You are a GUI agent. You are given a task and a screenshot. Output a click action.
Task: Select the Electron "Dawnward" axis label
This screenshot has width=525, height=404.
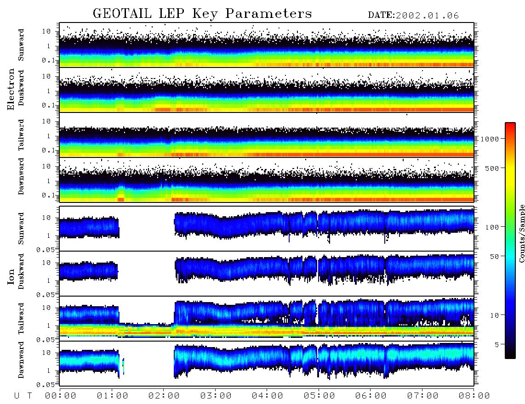(x=21, y=177)
